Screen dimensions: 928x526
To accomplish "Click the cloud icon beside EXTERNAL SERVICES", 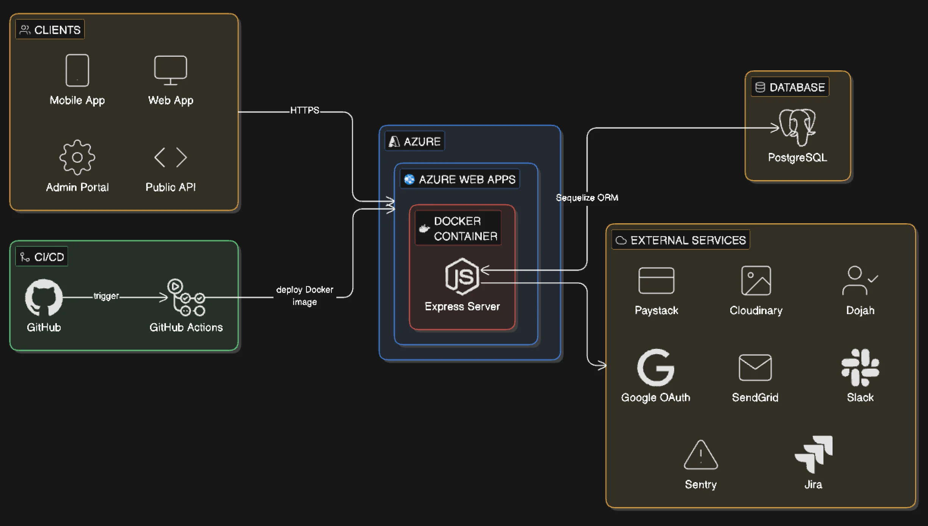I will click(x=621, y=240).
